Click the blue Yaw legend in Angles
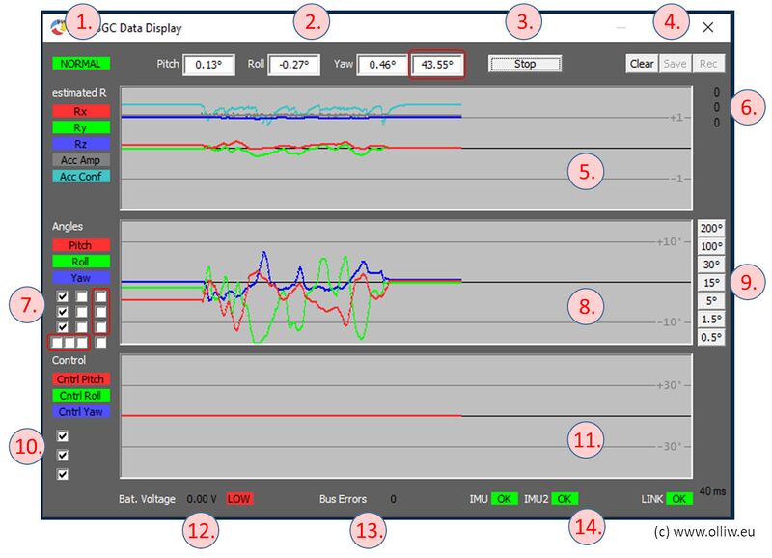Screen dimensions: 772x558 click(82, 277)
